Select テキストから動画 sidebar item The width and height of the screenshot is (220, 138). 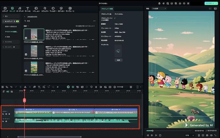click(11, 32)
